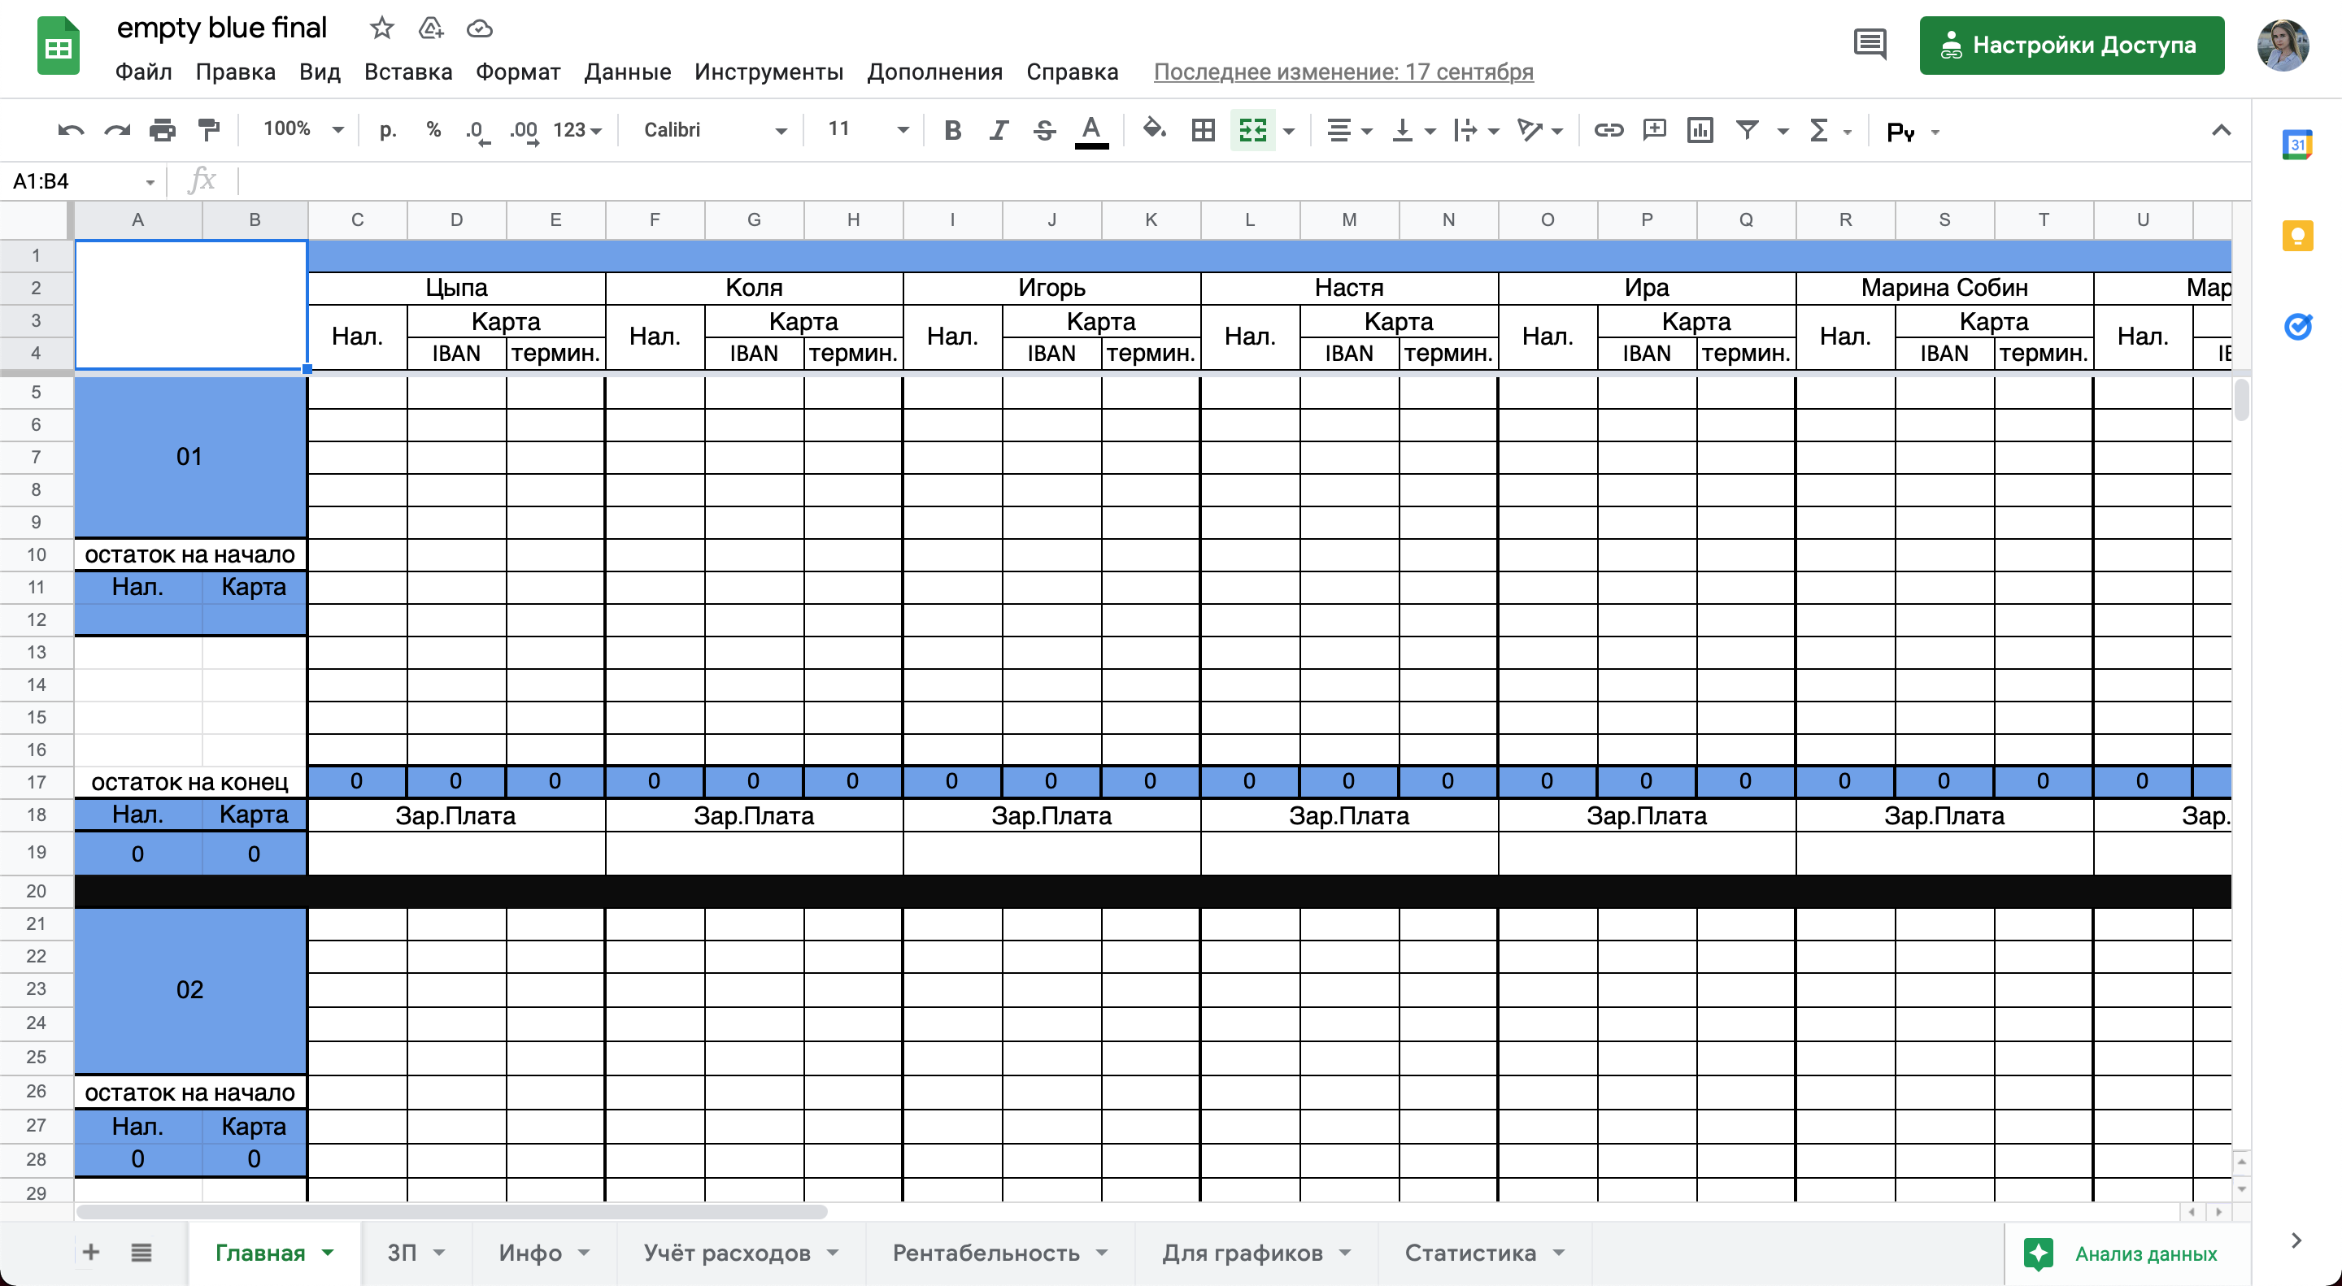Screen dimensions: 2342x1286
Task: Open input tools (Ру) button
Action: [x=1901, y=132]
